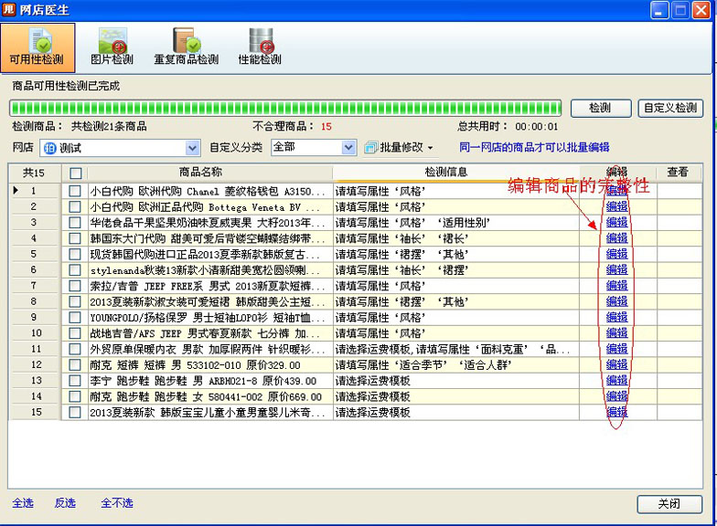Screen dimensions: 717x526
Task: Click 全选 select all link
Action: pyautogui.click(x=23, y=503)
